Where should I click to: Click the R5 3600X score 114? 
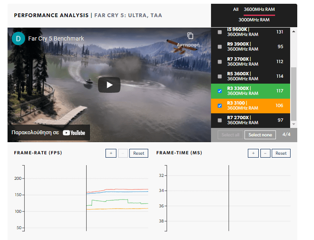280,76
